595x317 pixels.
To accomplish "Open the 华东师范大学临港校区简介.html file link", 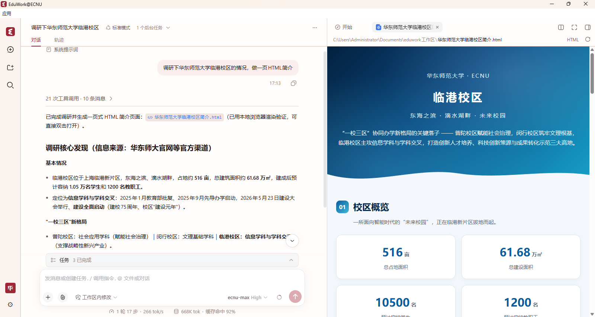I will point(184,117).
